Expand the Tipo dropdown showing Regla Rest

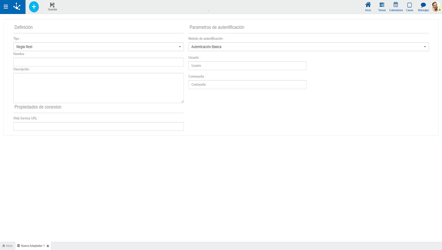[x=98, y=47]
